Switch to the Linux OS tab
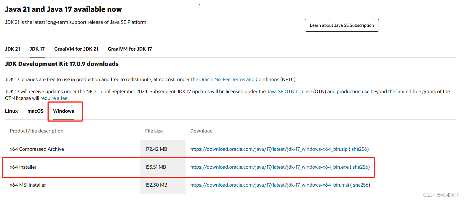Screen dimensions: 464x200 (12, 111)
